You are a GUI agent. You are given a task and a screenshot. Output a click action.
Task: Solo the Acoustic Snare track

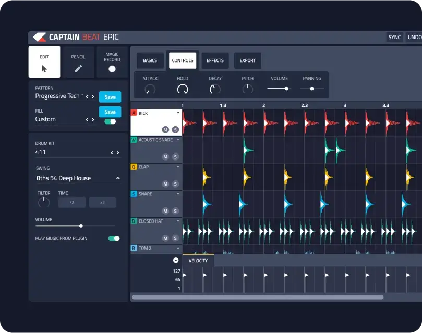(x=175, y=156)
